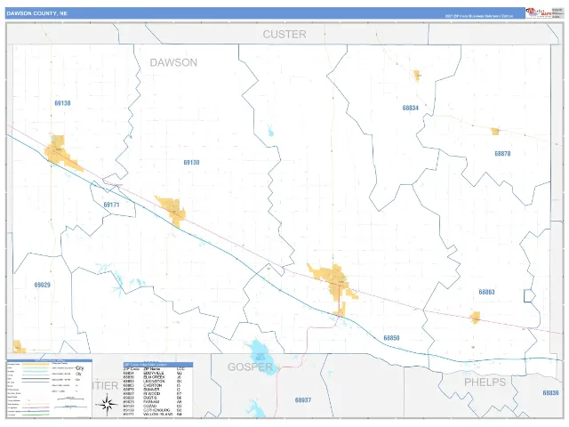Click the DAWSON county label
This screenshot has width=569, height=427.
[173, 62]
